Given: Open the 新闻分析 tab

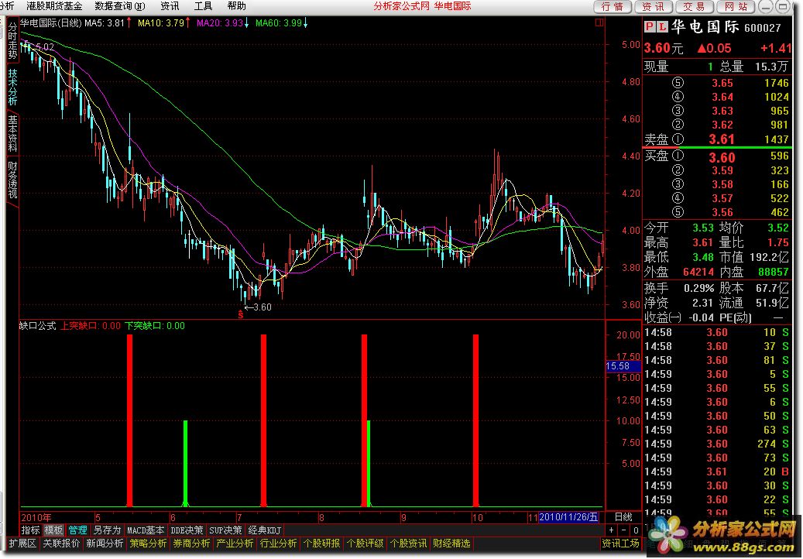Looking at the screenshot, I should pos(105,544).
